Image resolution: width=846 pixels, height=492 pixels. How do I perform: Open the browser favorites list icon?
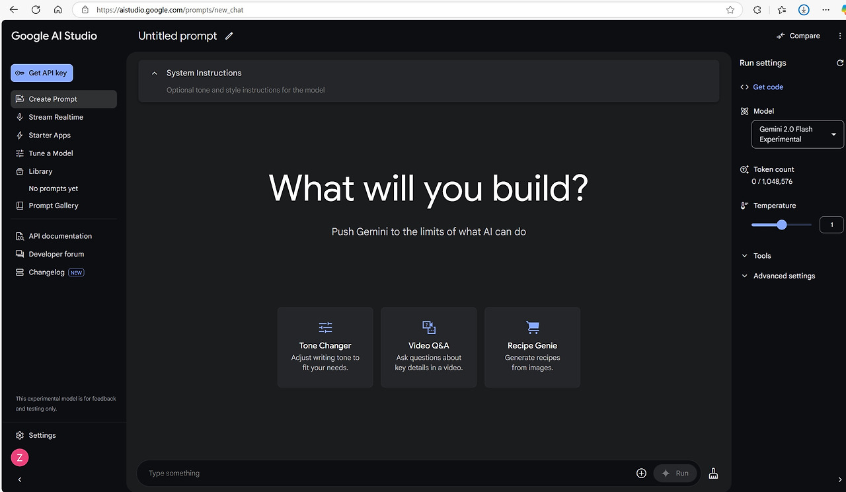click(x=782, y=10)
